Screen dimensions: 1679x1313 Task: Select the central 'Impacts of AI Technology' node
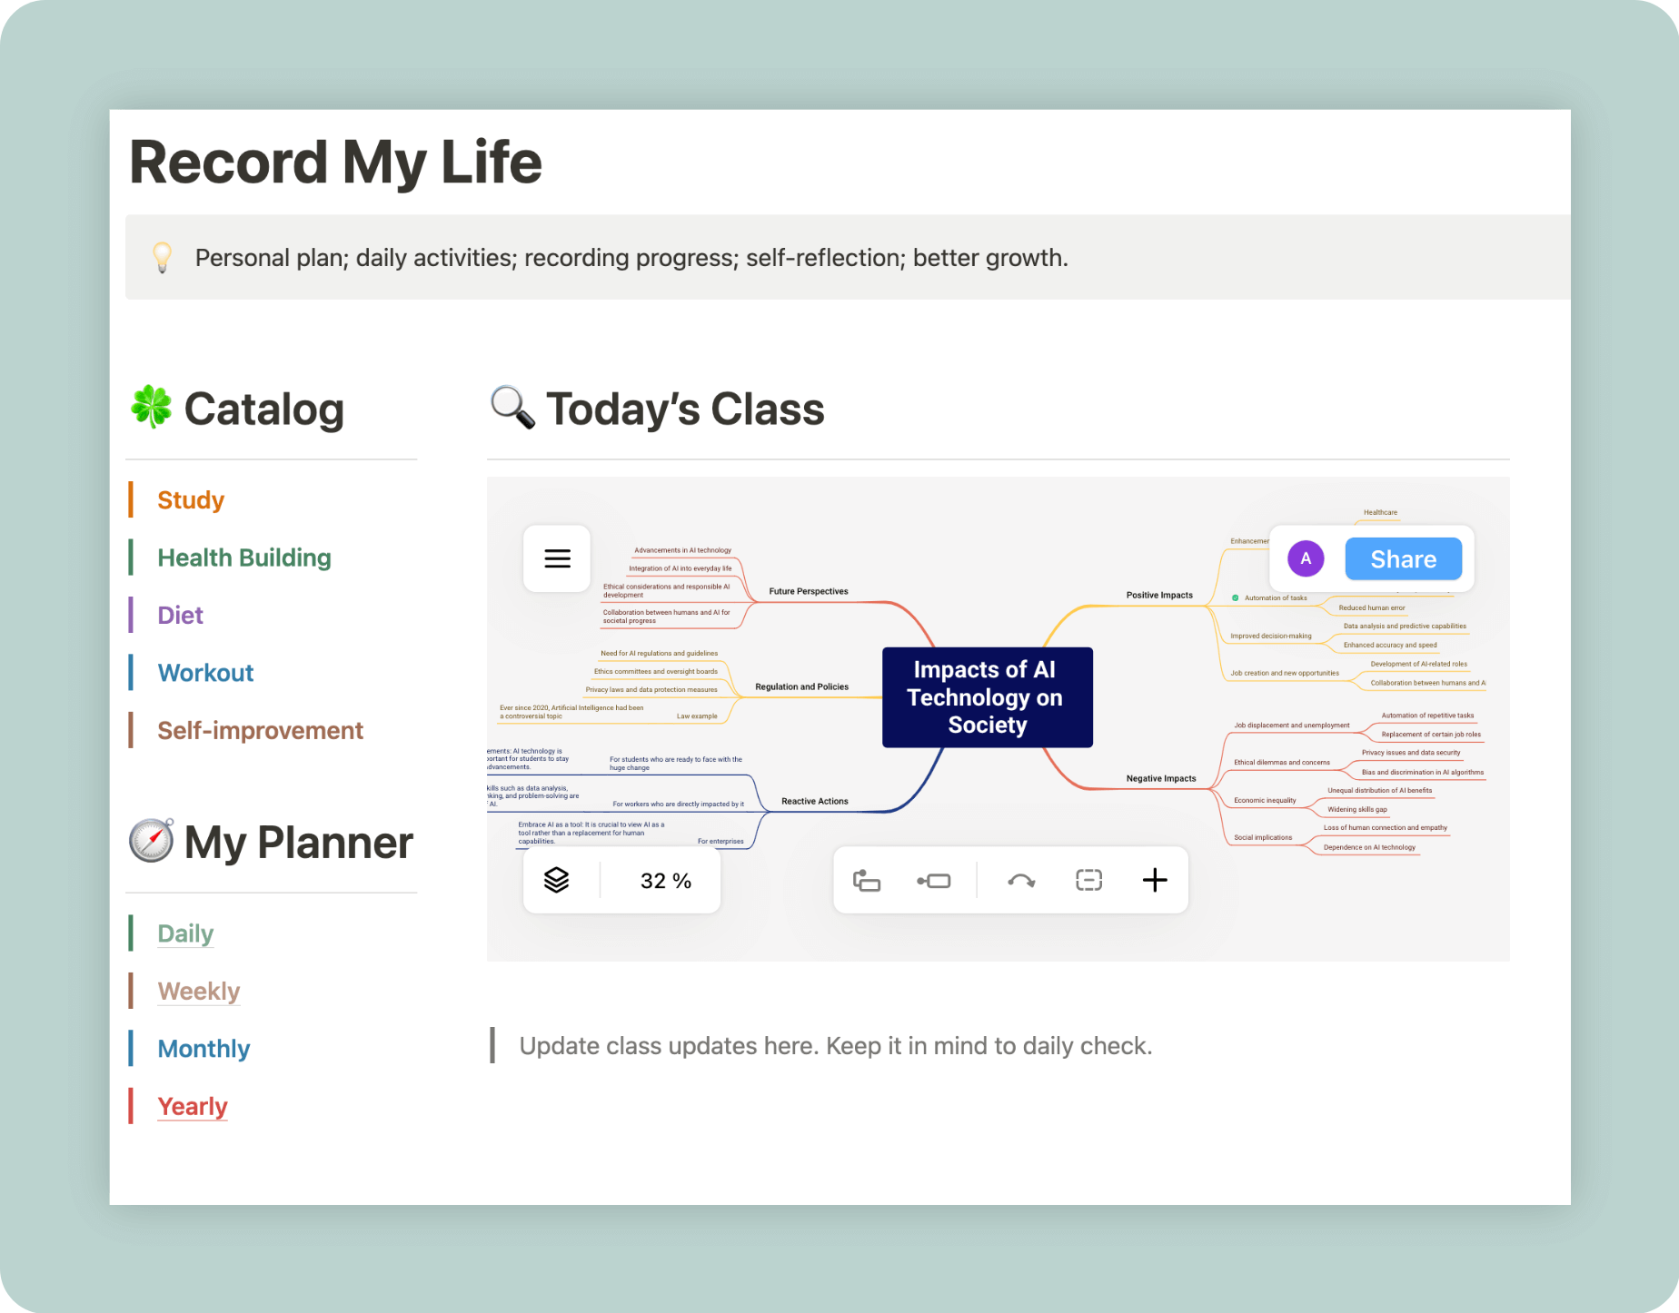987,697
